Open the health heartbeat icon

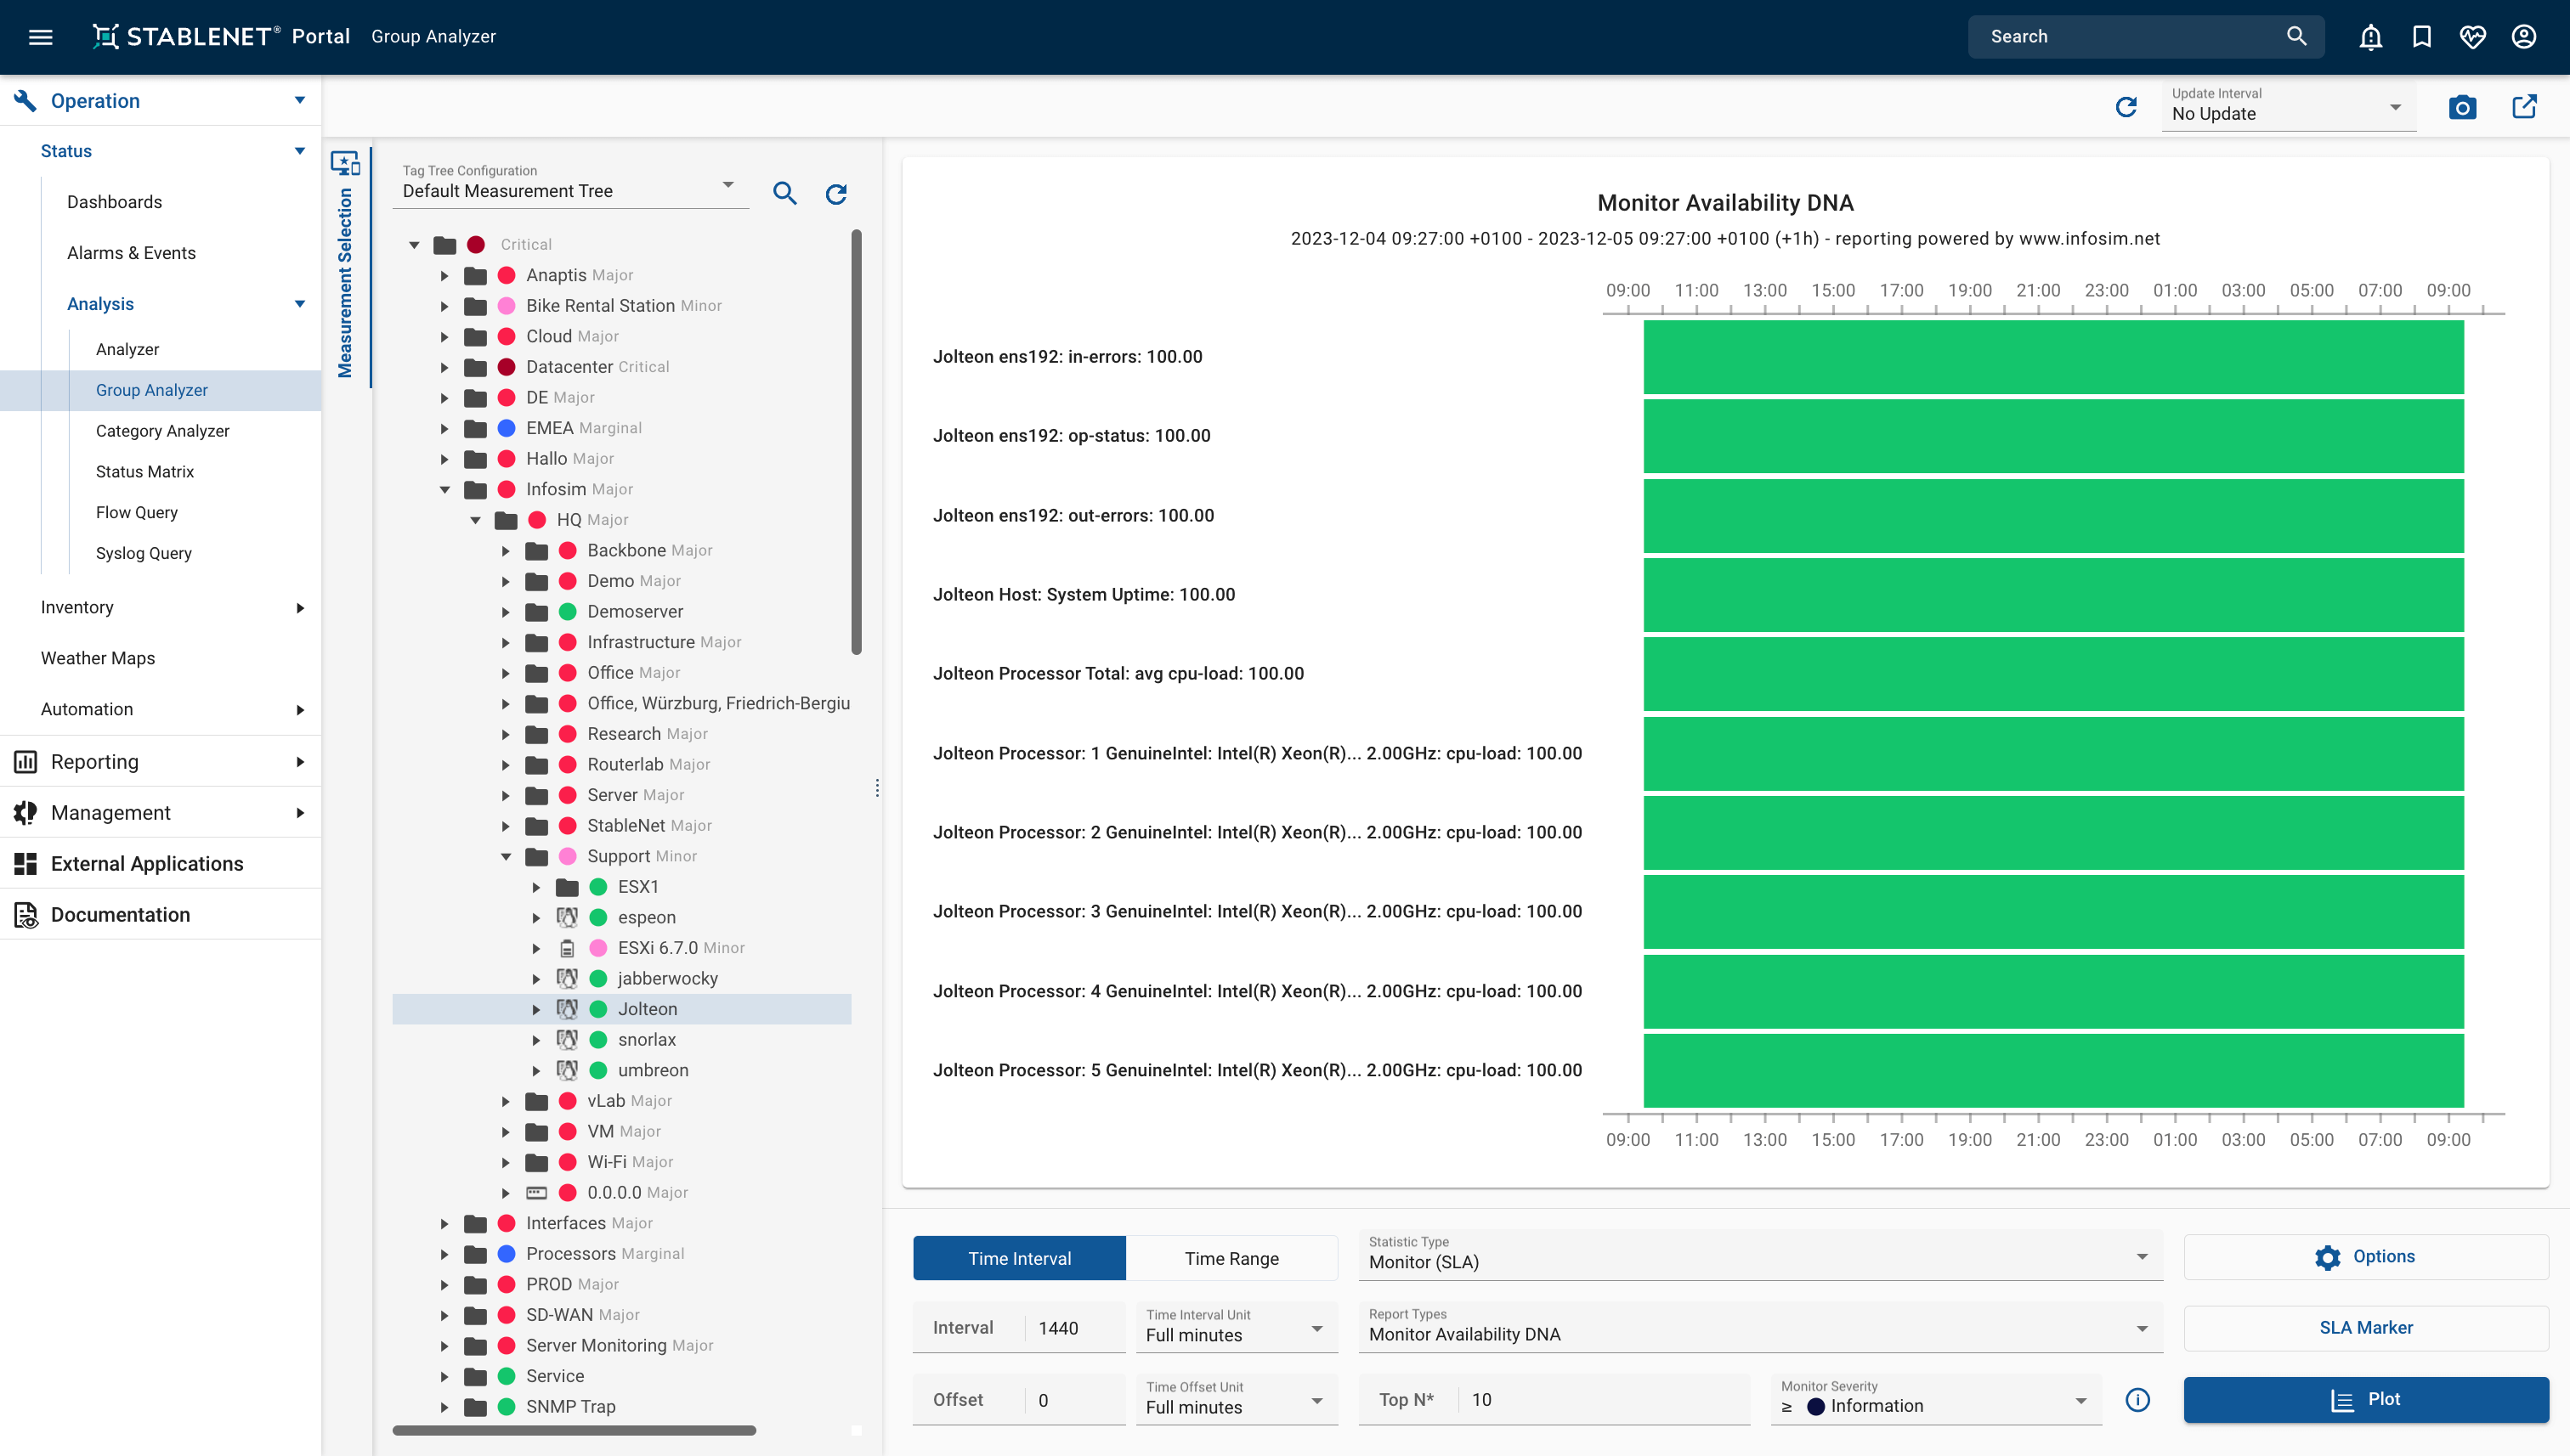[2472, 37]
